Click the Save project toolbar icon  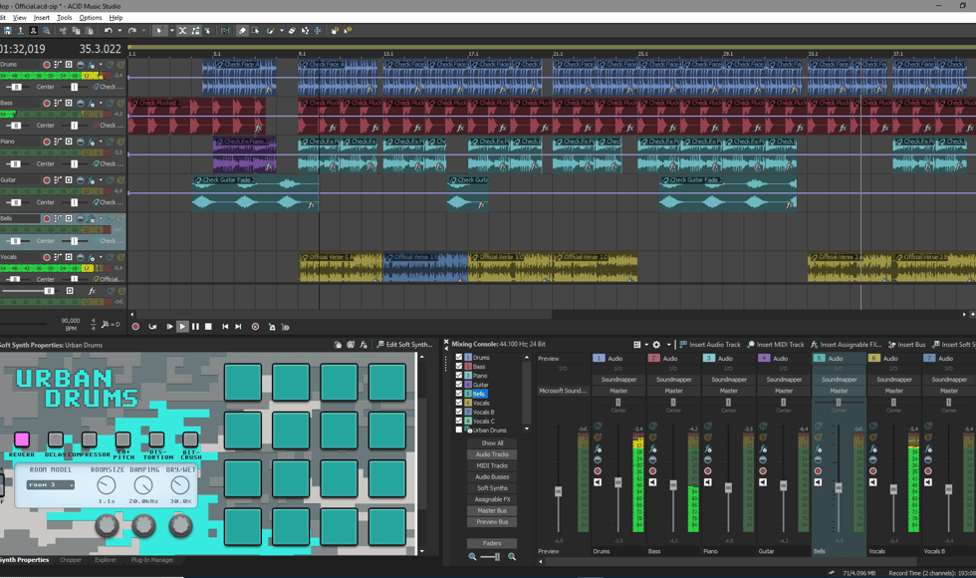click(8, 31)
